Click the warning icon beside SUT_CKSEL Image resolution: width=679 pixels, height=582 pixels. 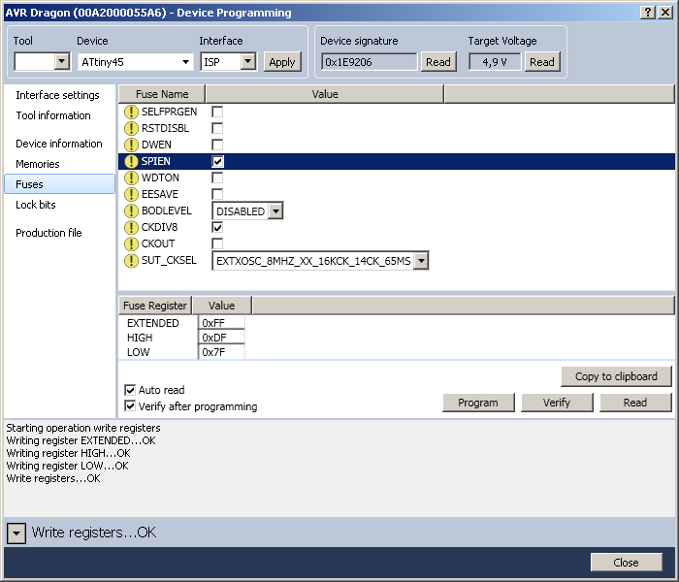point(131,261)
